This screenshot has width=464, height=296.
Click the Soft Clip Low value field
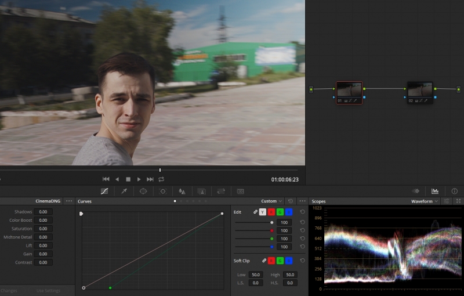(x=256, y=275)
